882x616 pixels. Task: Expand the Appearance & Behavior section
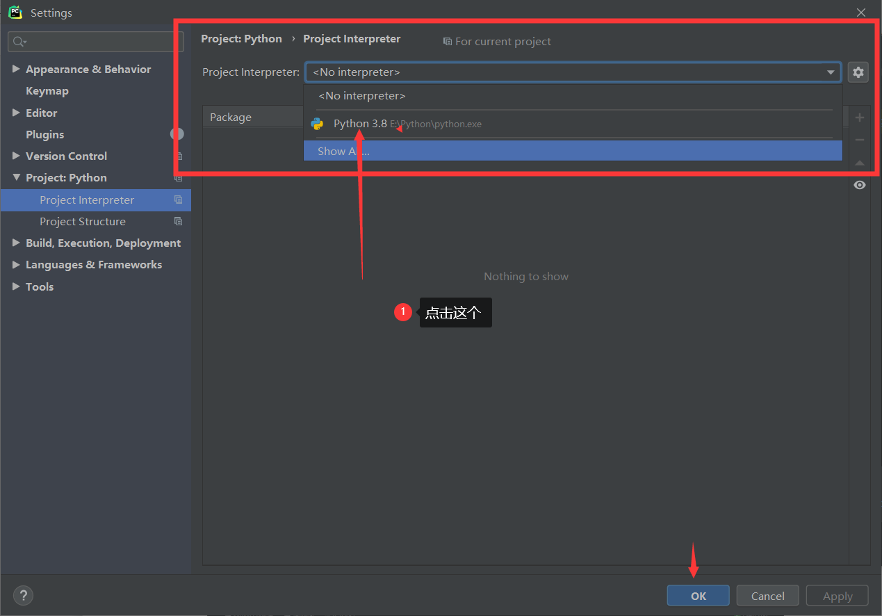point(16,70)
